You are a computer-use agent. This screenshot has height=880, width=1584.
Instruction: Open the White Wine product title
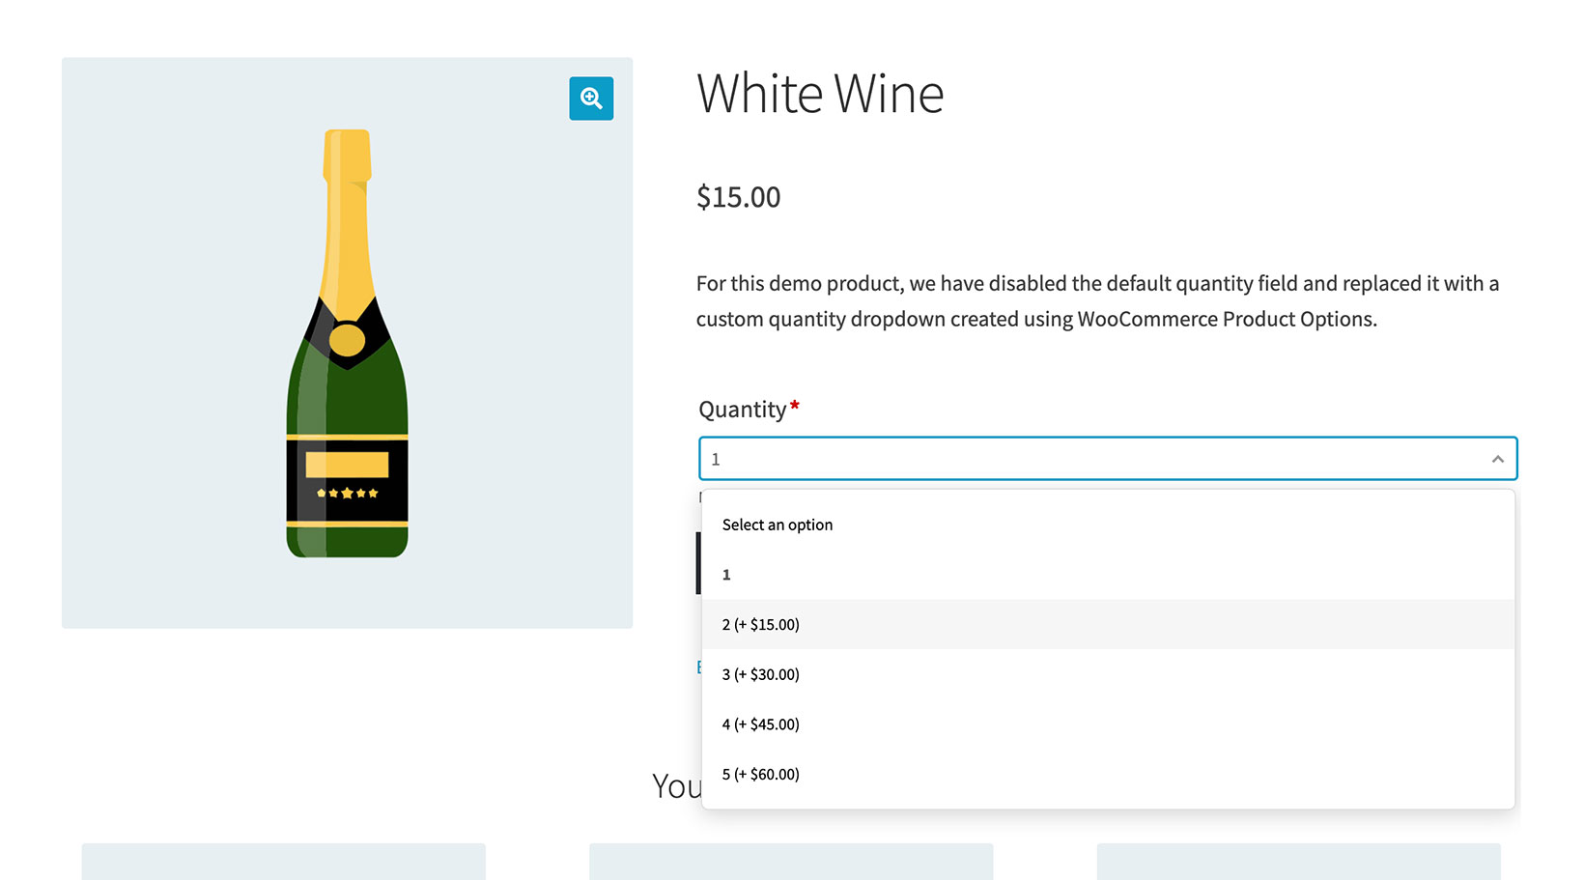(x=820, y=94)
